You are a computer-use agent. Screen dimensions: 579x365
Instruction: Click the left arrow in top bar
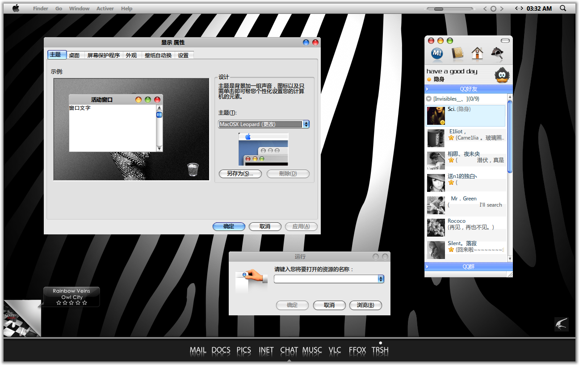click(x=485, y=8)
